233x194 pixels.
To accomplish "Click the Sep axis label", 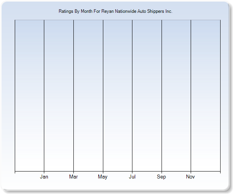I will coord(162,177).
